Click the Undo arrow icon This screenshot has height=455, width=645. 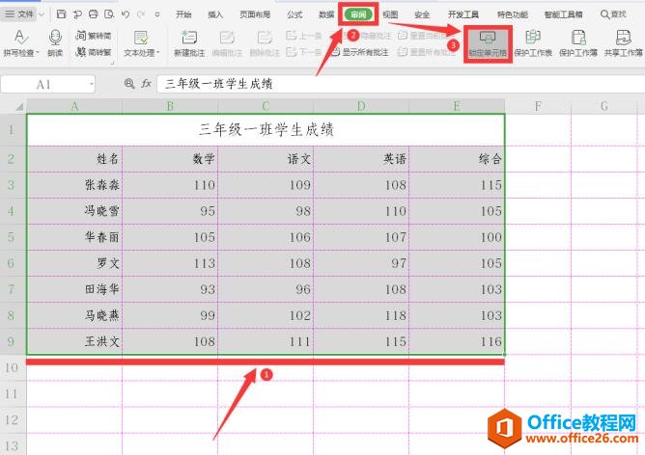point(126,14)
